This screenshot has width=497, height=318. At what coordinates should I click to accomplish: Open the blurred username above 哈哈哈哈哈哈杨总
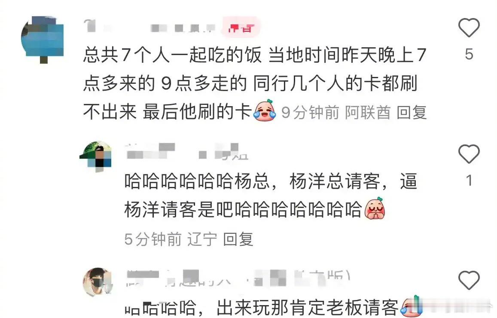coord(187,151)
